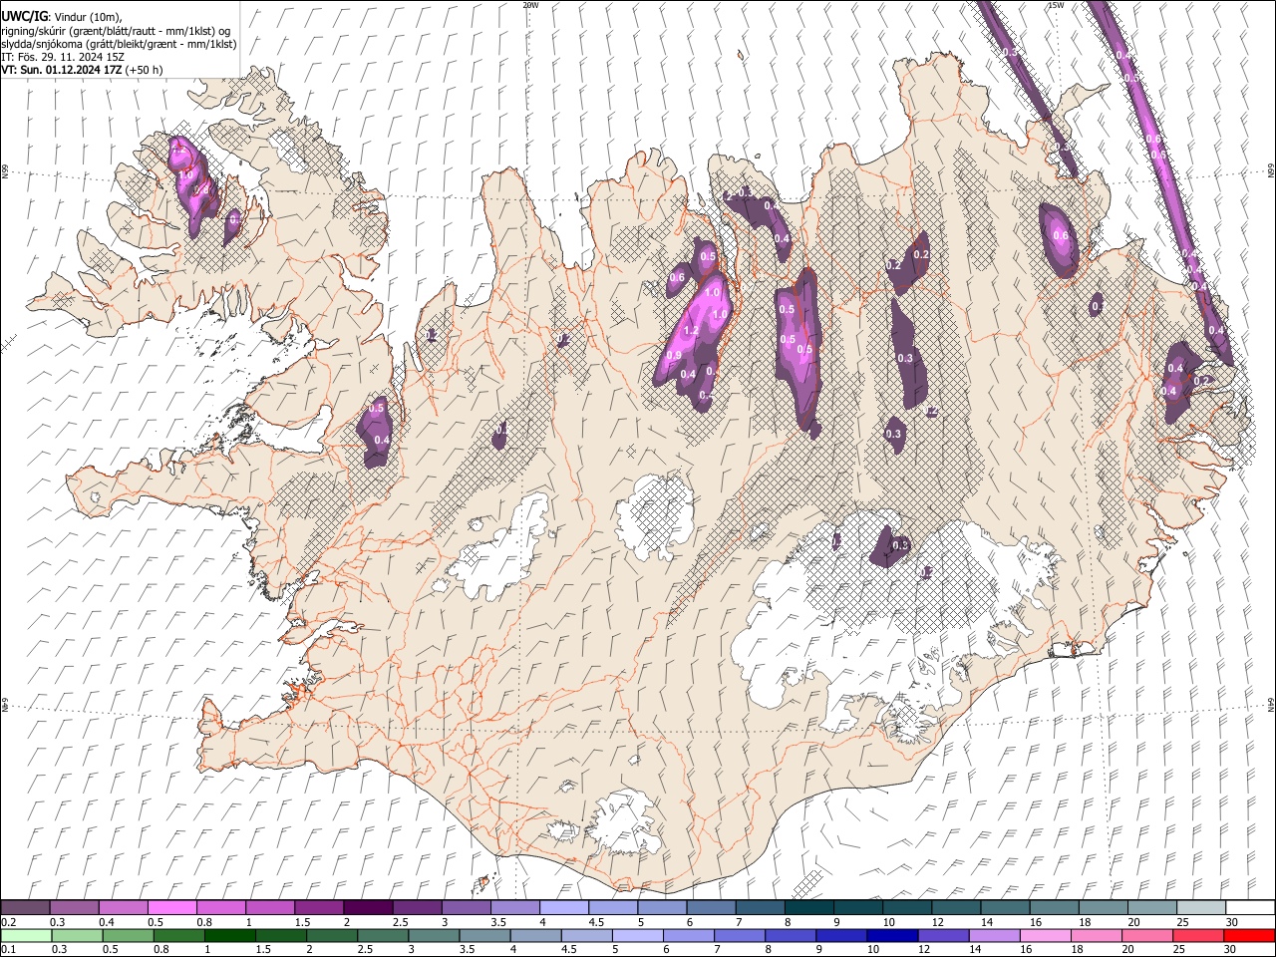Click top legend swatch between 0.3 and 0.4
The height and width of the screenshot is (957, 1276).
tap(74, 908)
